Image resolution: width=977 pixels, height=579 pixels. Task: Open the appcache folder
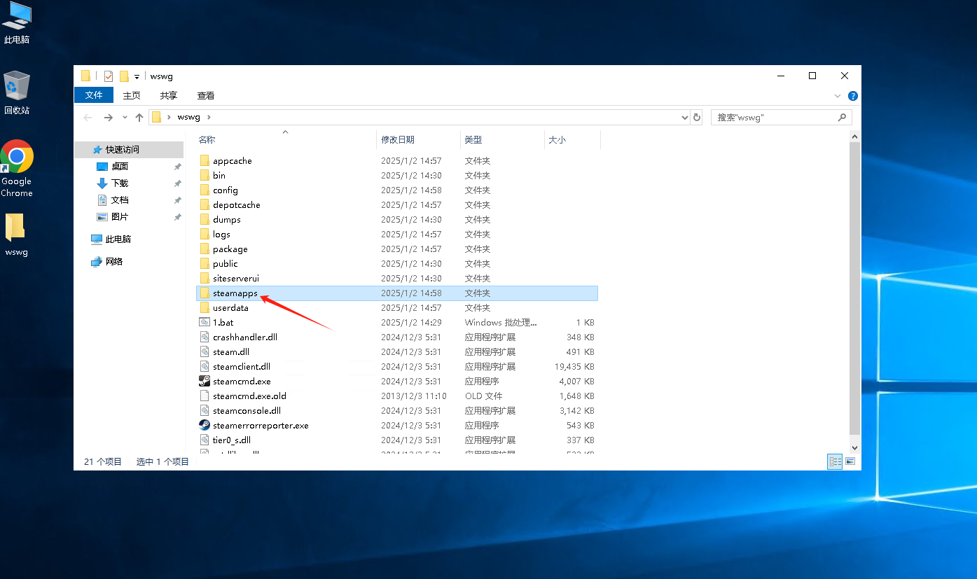(x=232, y=161)
